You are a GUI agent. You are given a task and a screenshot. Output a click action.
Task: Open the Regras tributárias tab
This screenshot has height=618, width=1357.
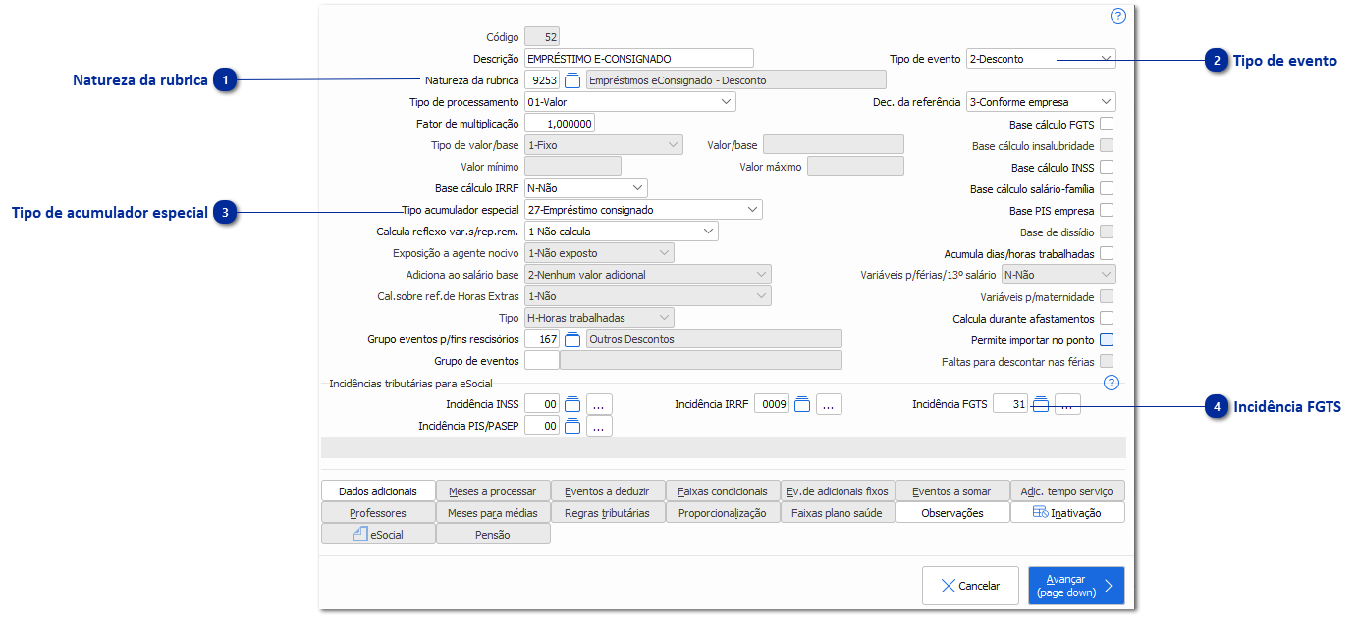pyautogui.click(x=607, y=513)
